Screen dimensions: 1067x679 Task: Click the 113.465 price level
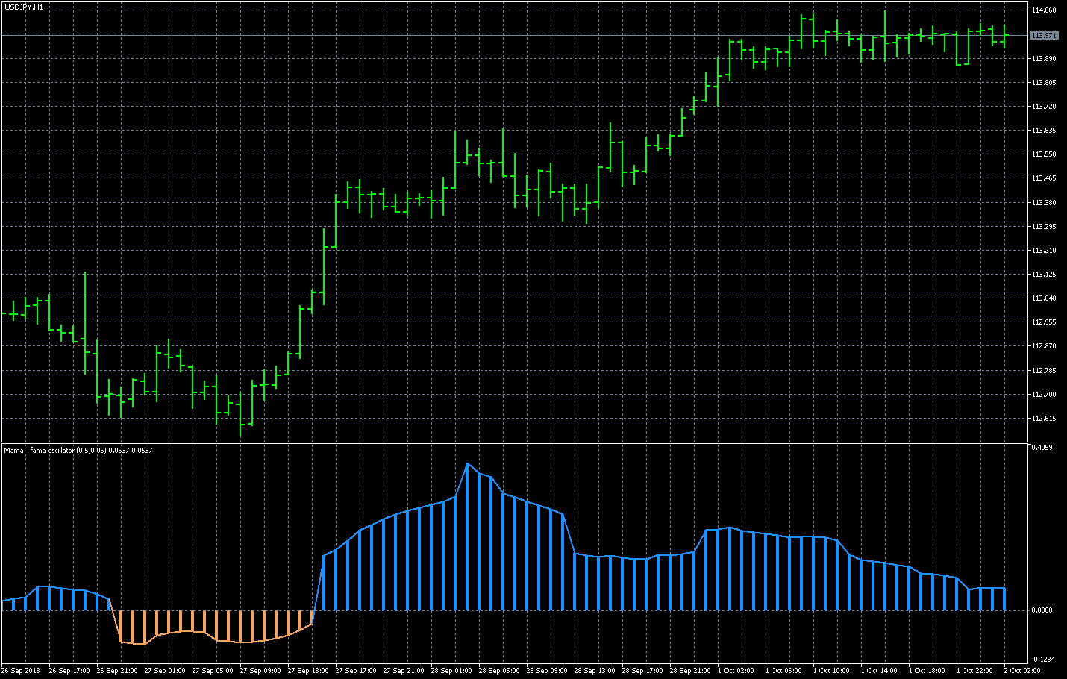click(1044, 178)
